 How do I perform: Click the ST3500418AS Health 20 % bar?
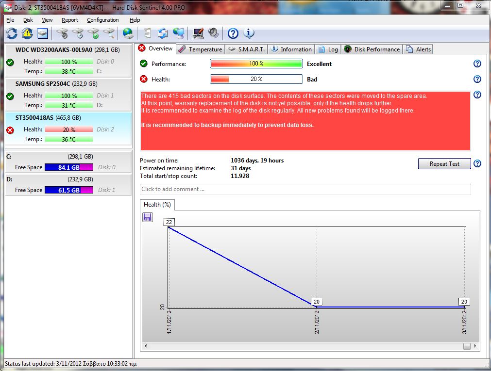coord(69,129)
